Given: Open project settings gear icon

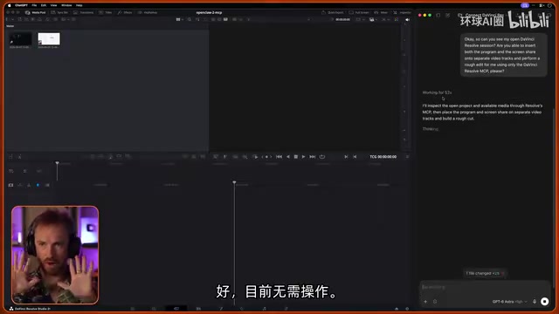Looking at the screenshot, I should pyautogui.click(x=407, y=309).
